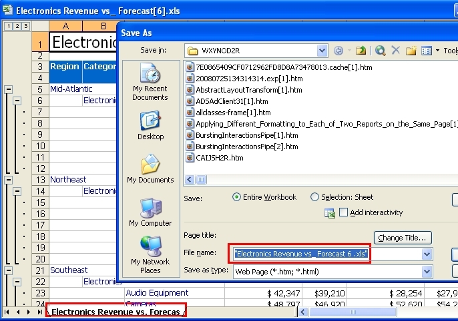
Task: Select file 20080725134314314.exp[1].htm
Action: [244, 79]
